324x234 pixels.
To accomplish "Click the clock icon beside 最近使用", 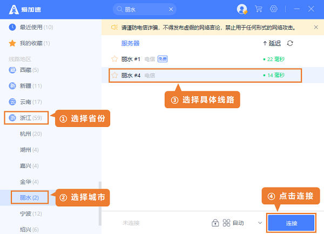I will click(x=12, y=27).
